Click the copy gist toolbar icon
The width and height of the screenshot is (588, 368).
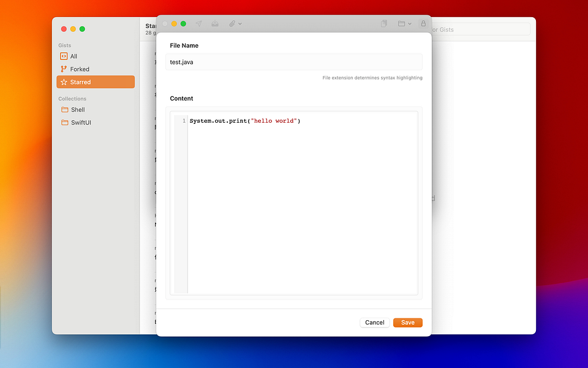click(384, 23)
